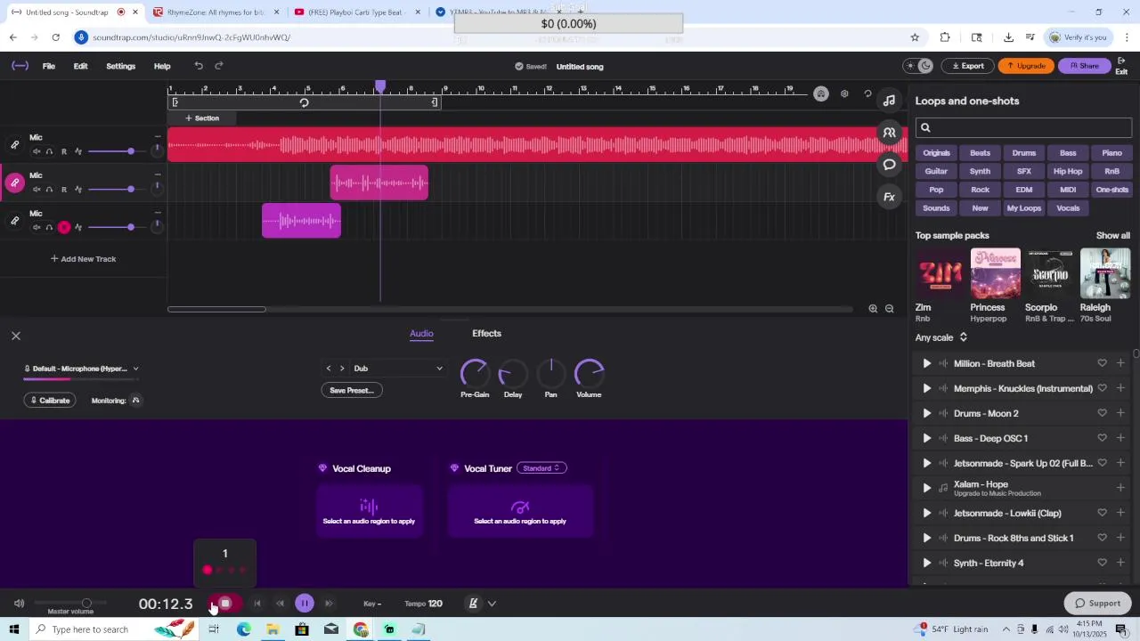Close the bottom audio panel with X
1140x641 pixels.
click(x=16, y=336)
